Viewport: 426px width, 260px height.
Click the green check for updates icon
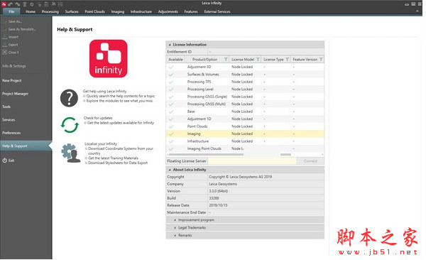[x=70, y=125]
